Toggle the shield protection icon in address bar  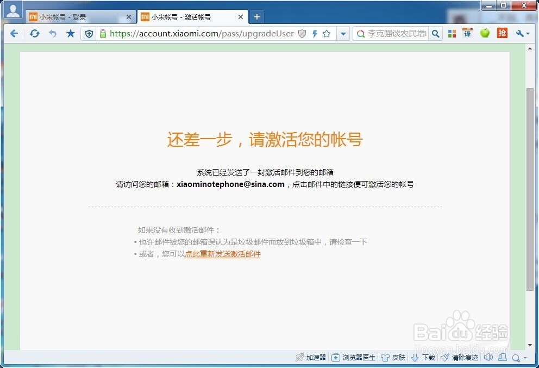point(89,33)
